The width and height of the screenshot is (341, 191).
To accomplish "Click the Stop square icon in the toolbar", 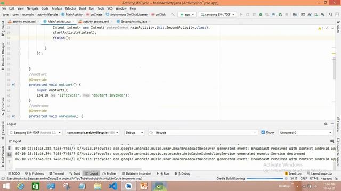I will pos(287,14).
